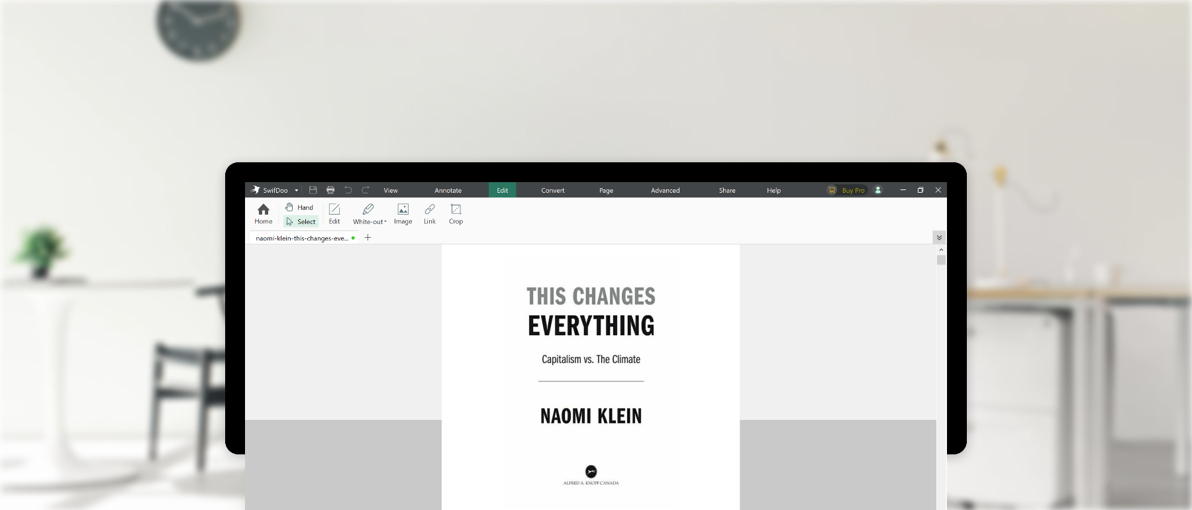Viewport: 1192px width, 510px height.
Task: Collapse the ribbon with double-chevron button
Action: pos(939,238)
